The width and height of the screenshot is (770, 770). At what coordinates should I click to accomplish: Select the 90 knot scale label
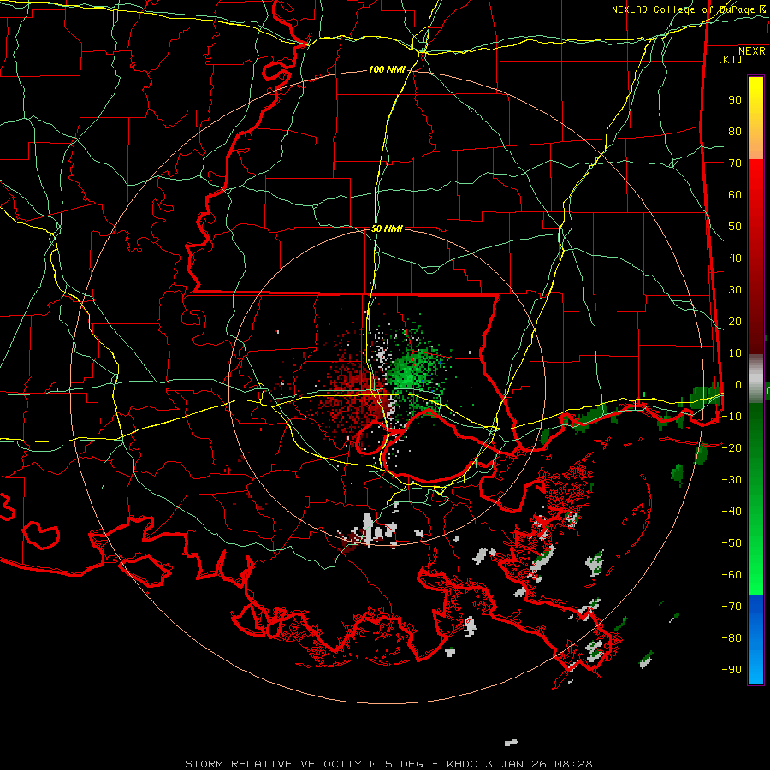[735, 100]
